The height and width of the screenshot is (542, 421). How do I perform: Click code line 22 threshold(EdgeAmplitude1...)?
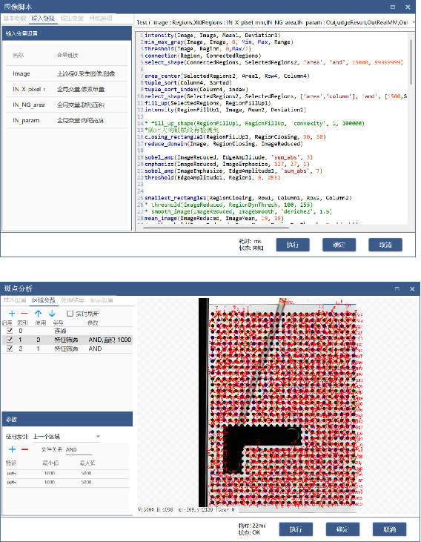213,178
